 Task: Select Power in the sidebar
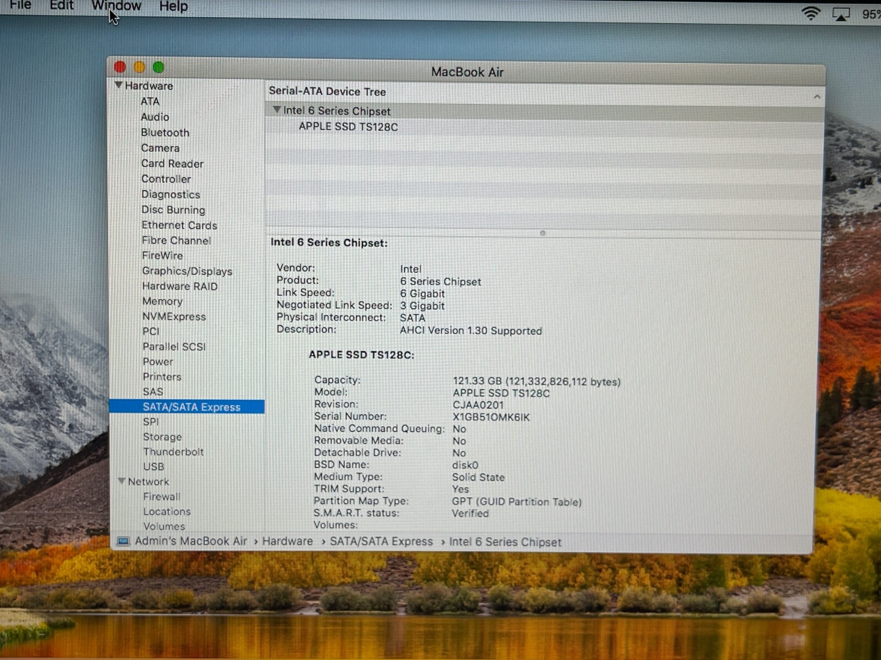158,362
